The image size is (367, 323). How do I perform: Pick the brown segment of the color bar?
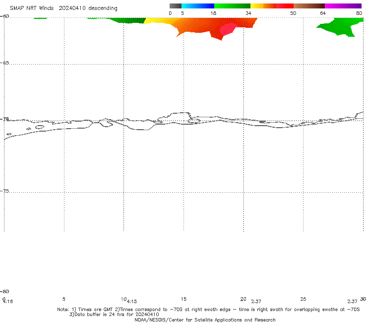309,6
